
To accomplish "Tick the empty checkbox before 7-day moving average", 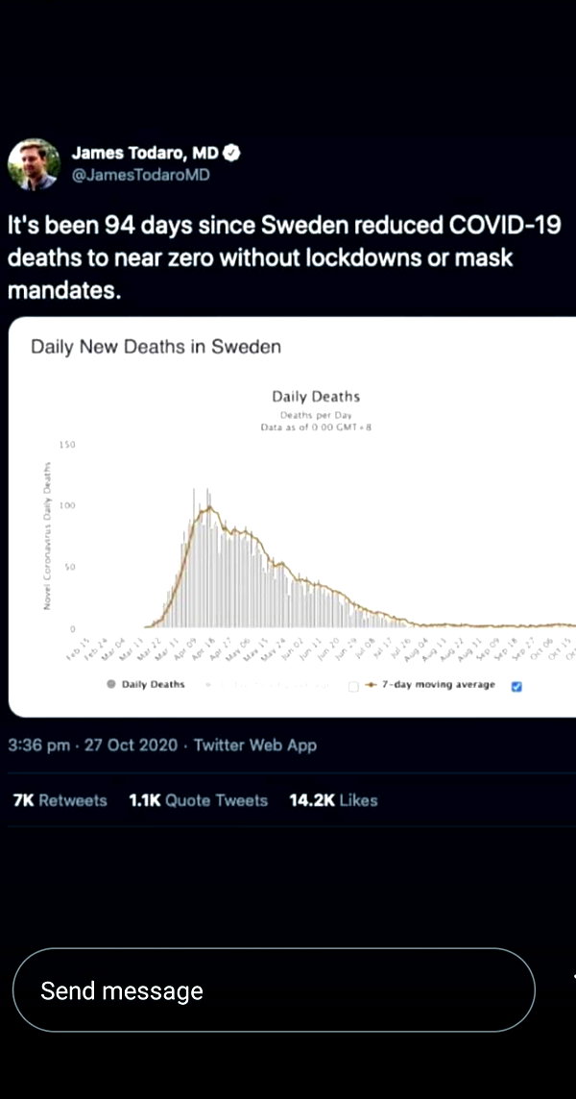I will click(354, 686).
